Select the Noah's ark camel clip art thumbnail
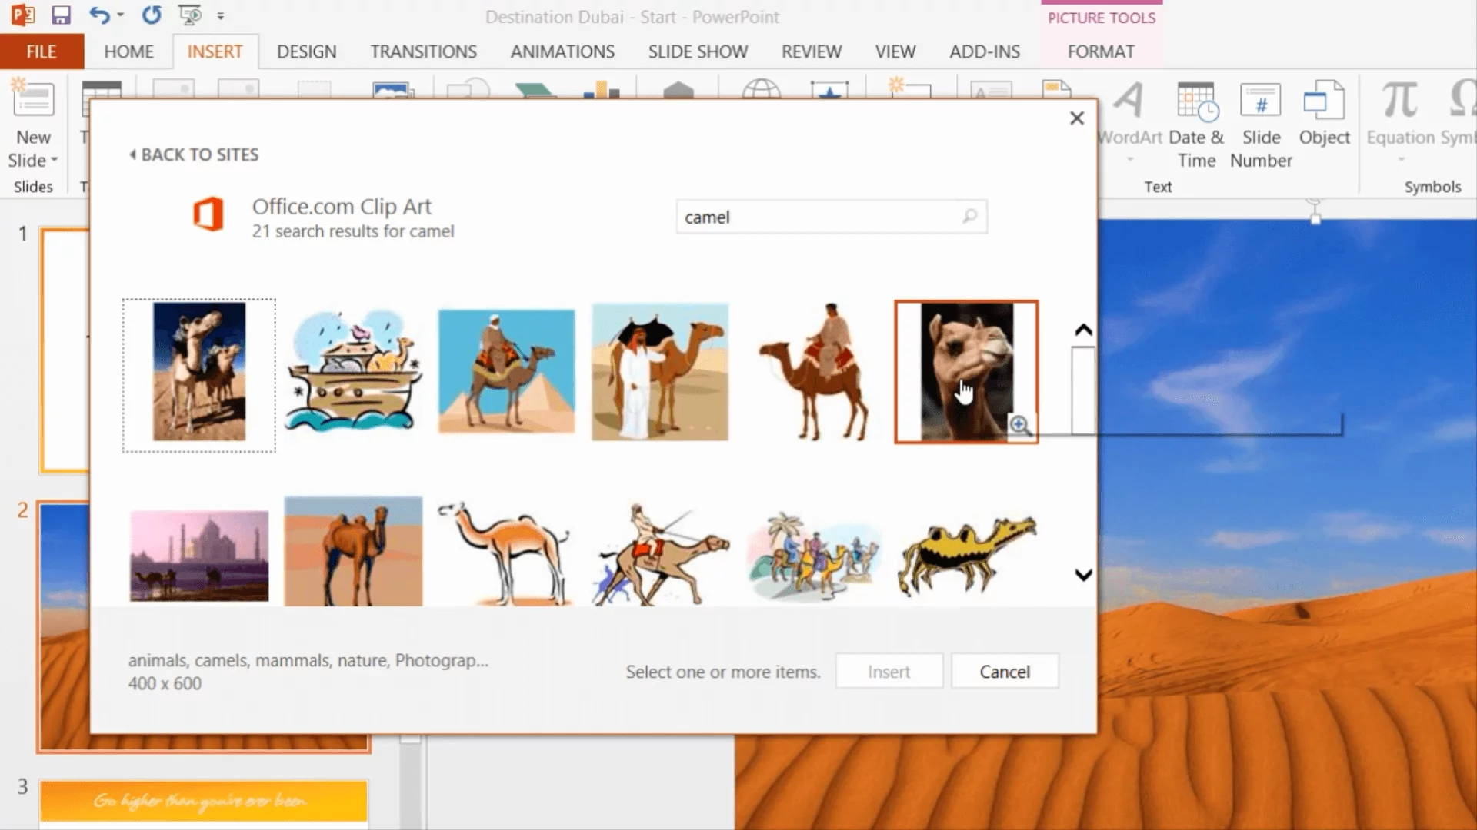Screen dimensions: 1477x830 click(353, 372)
